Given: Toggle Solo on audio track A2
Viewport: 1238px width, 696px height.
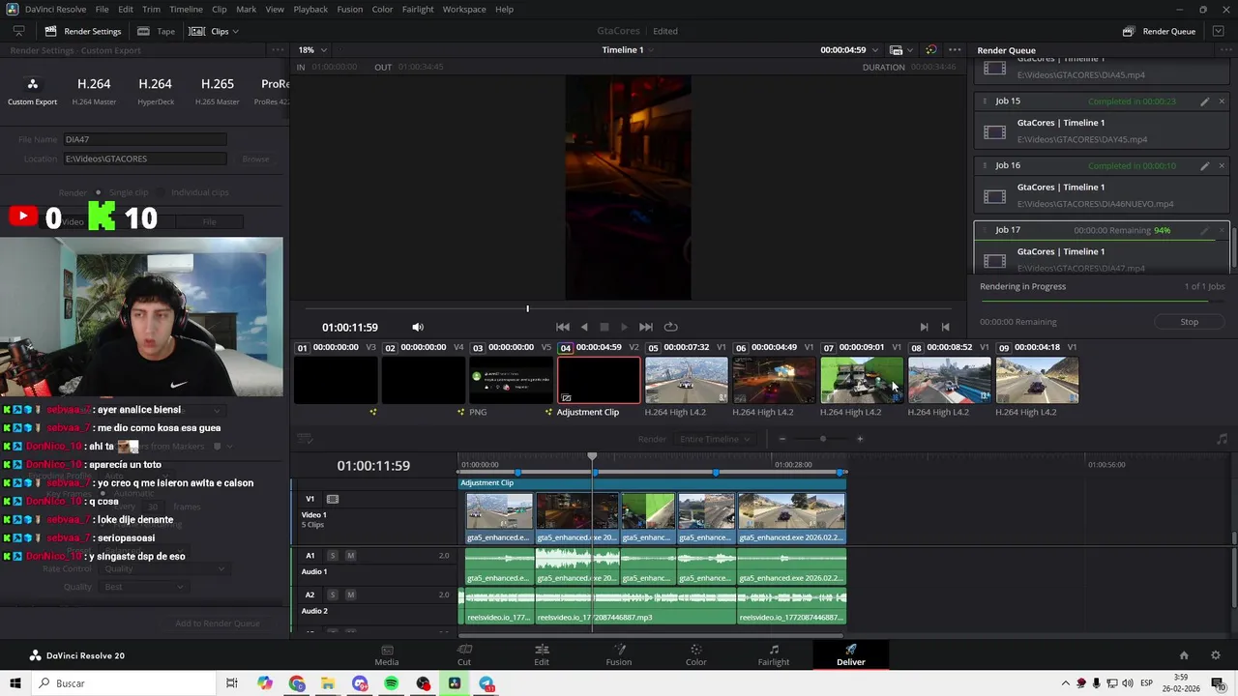Looking at the screenshot, I should point(333,594).
